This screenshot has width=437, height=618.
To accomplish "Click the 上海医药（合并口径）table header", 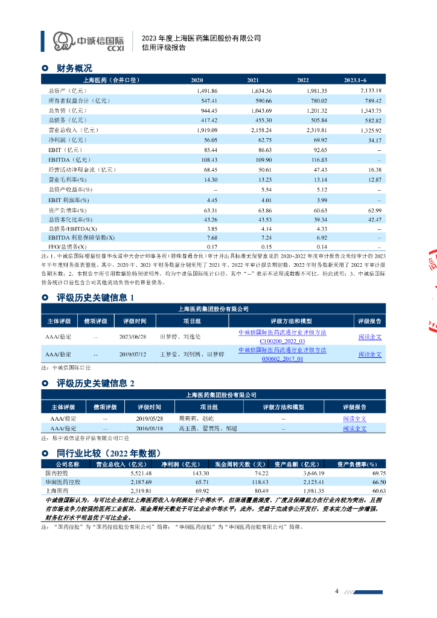I will [x=111, y=80].
